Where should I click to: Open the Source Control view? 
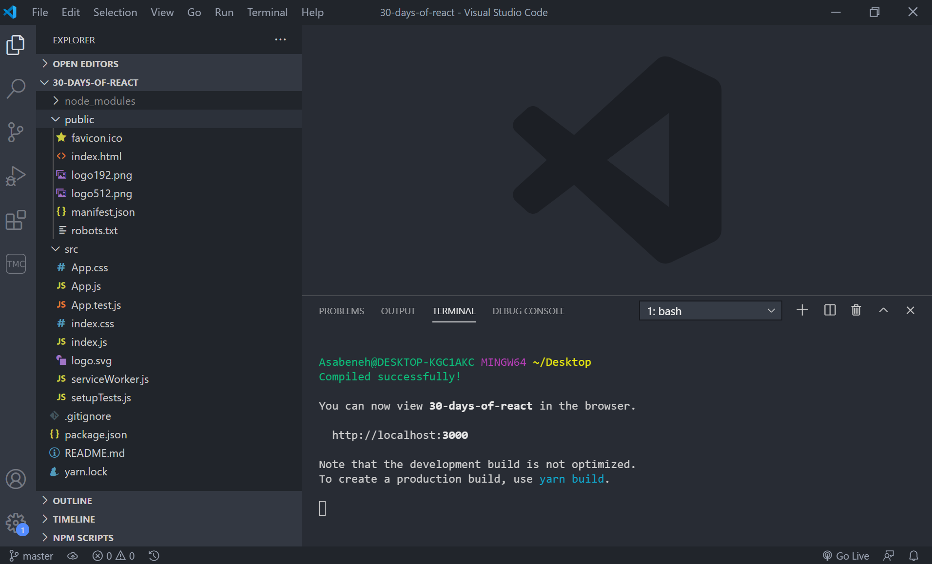(16, 132)
